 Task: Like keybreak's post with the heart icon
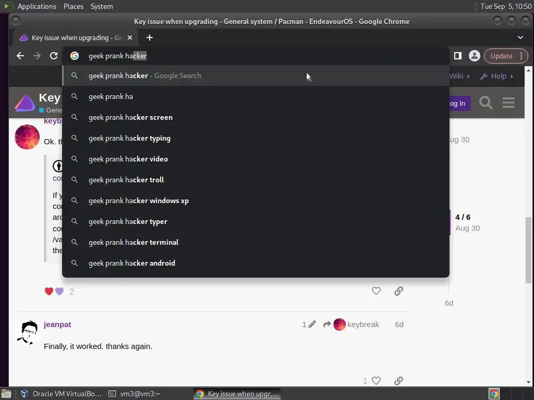coord(376,291)
